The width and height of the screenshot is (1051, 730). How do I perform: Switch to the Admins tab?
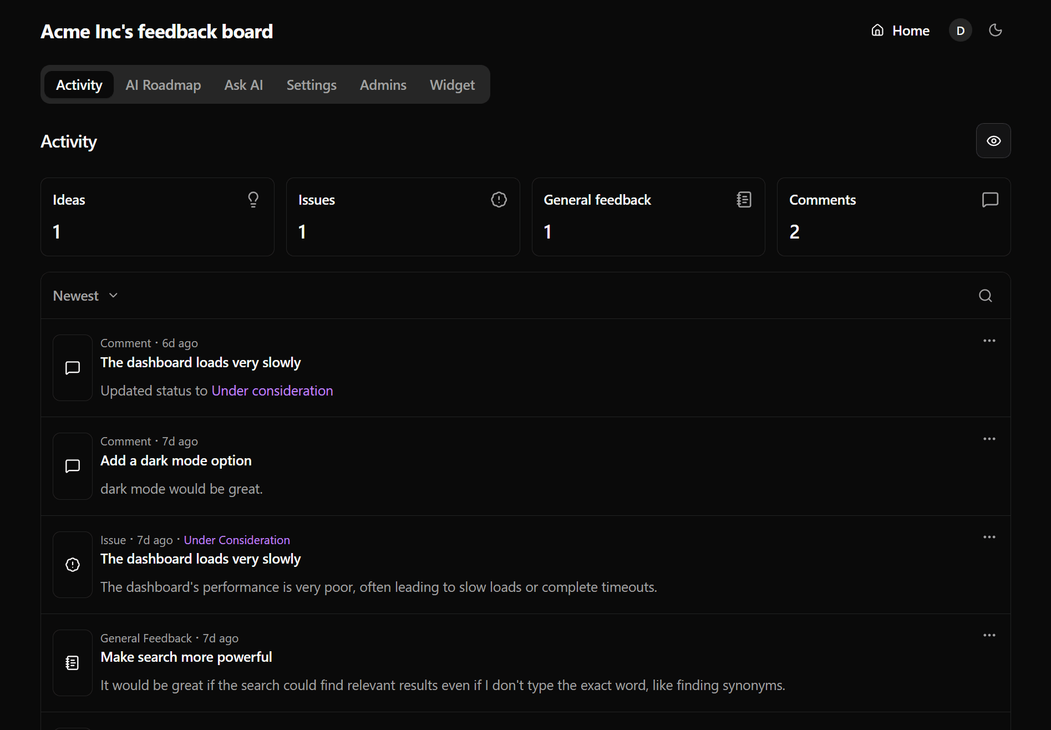383,84
